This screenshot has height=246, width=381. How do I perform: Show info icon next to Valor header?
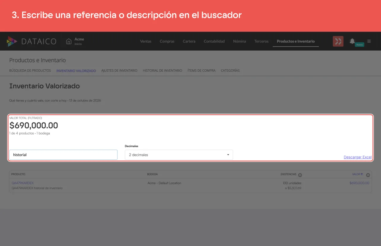coord(368,175)
